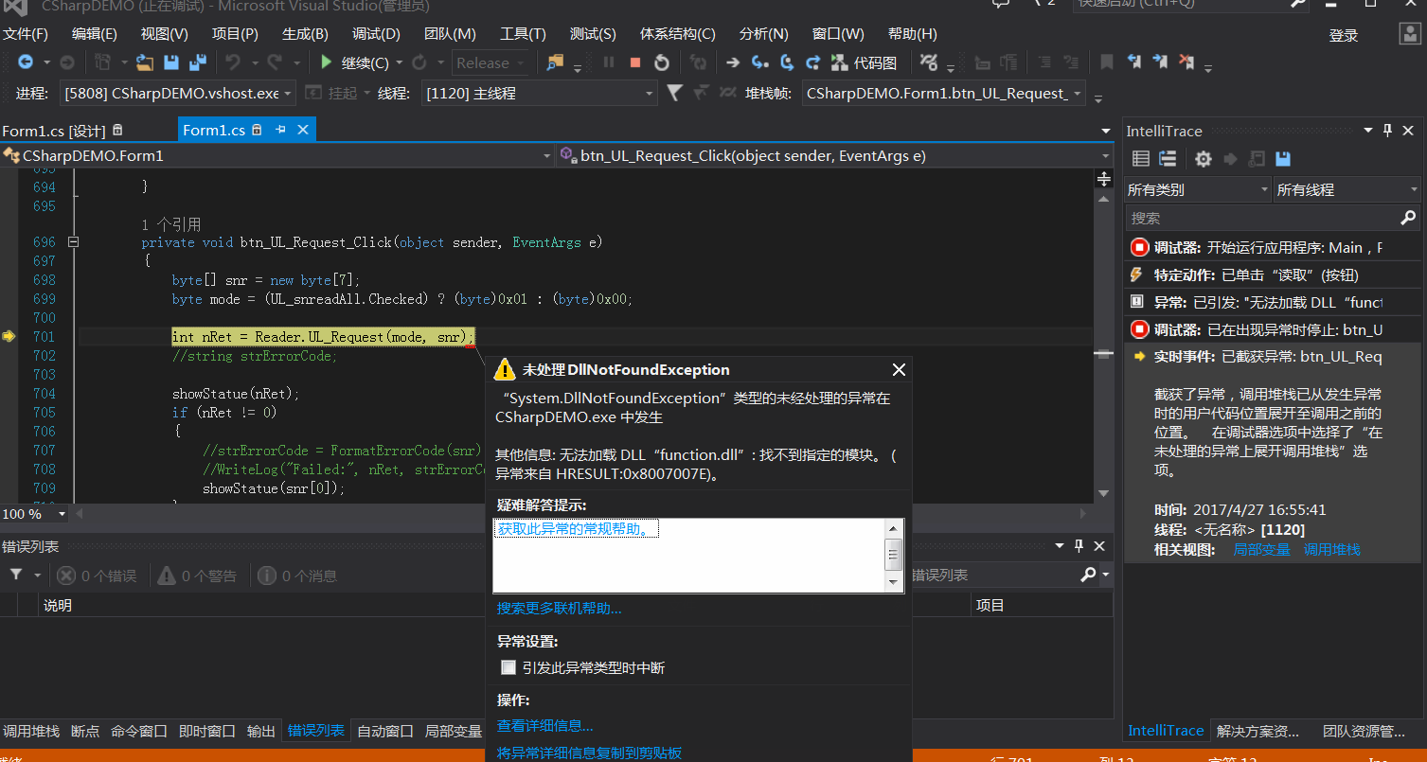Open the 所有线程 threads dropdown
This screenshot has height=762, width=1427.
[1347, 189]
